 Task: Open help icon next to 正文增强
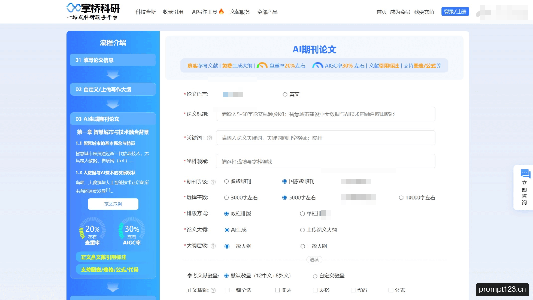(x=213, y=291)
